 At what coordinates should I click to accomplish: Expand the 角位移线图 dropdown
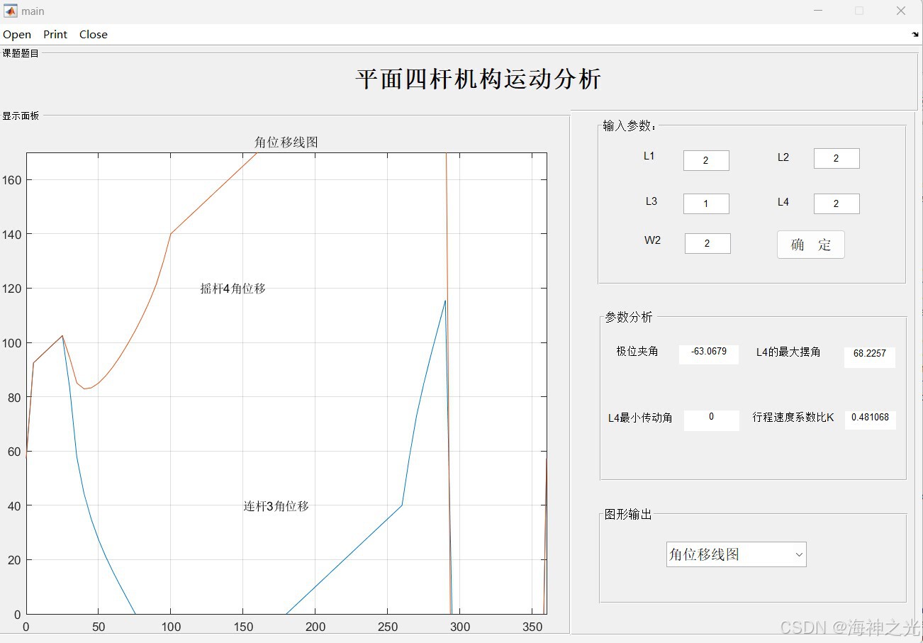(x=736, y=554)
